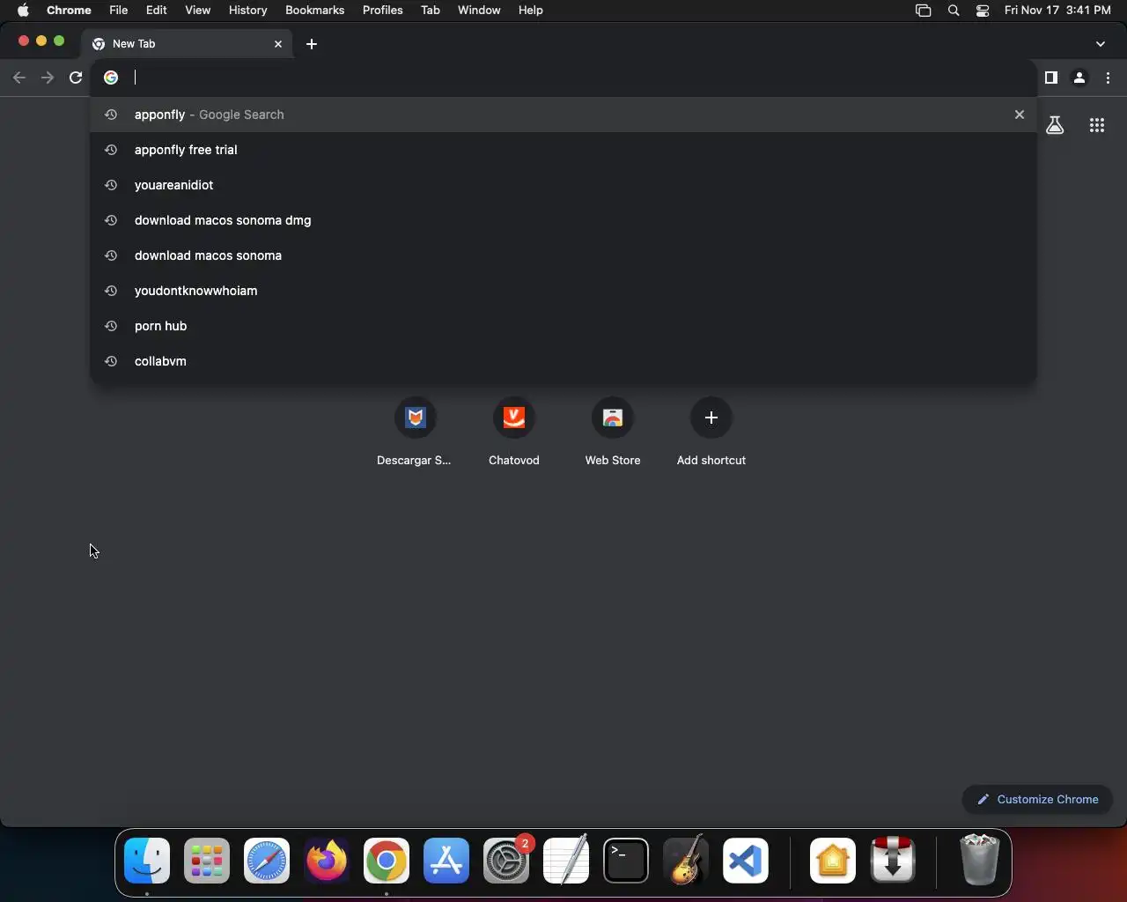1127x902 pixels.
Task: Open the Window menu
Action: (x=479, y=11)
